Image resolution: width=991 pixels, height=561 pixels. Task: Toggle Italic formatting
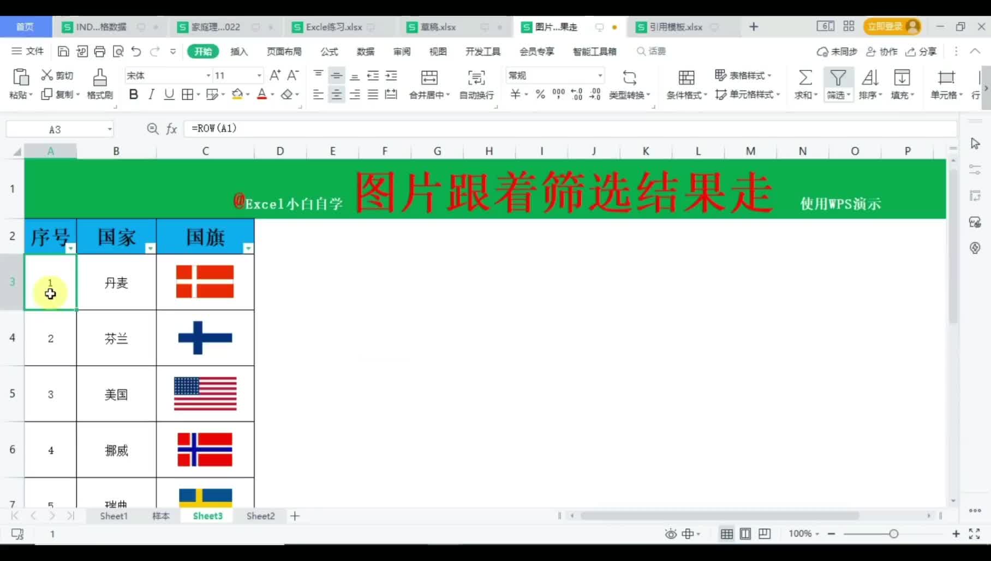151,94
